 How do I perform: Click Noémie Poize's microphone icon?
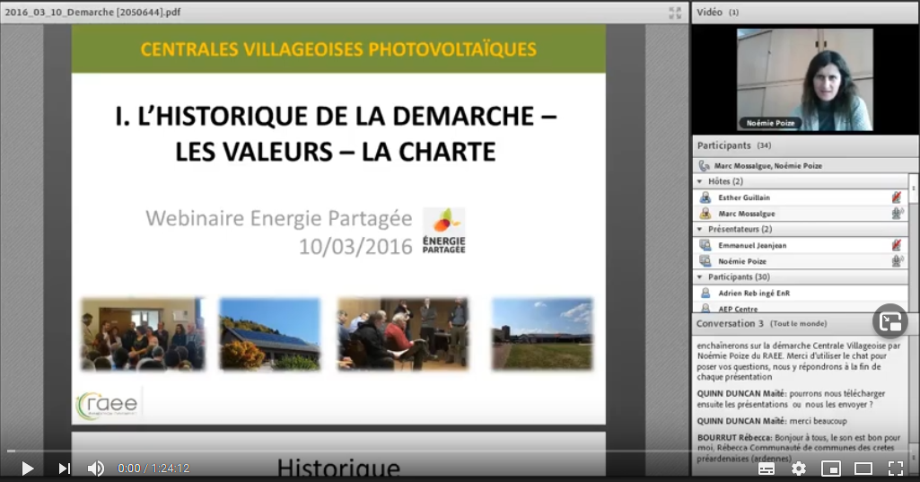898,260
